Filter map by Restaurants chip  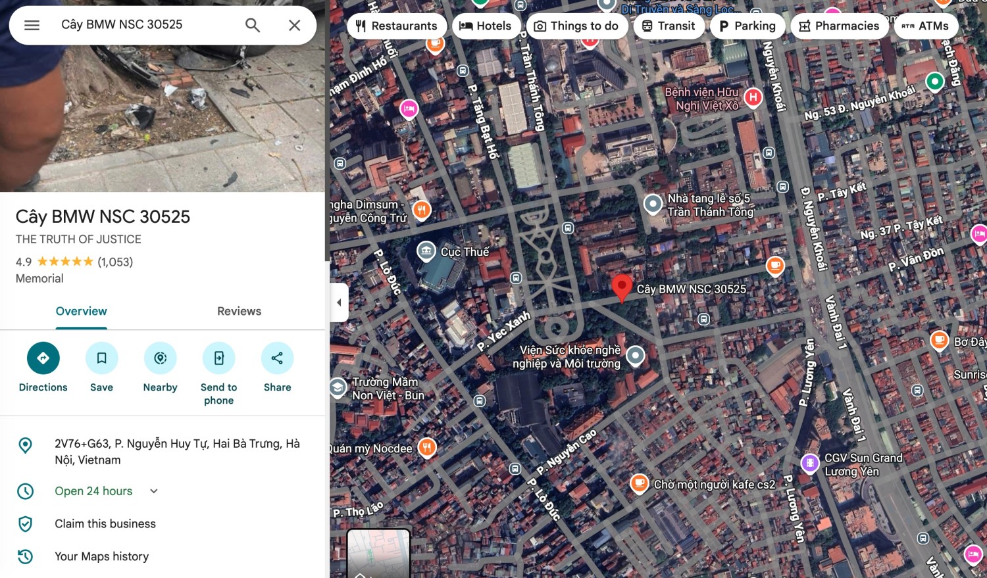[x=397, y=26]
